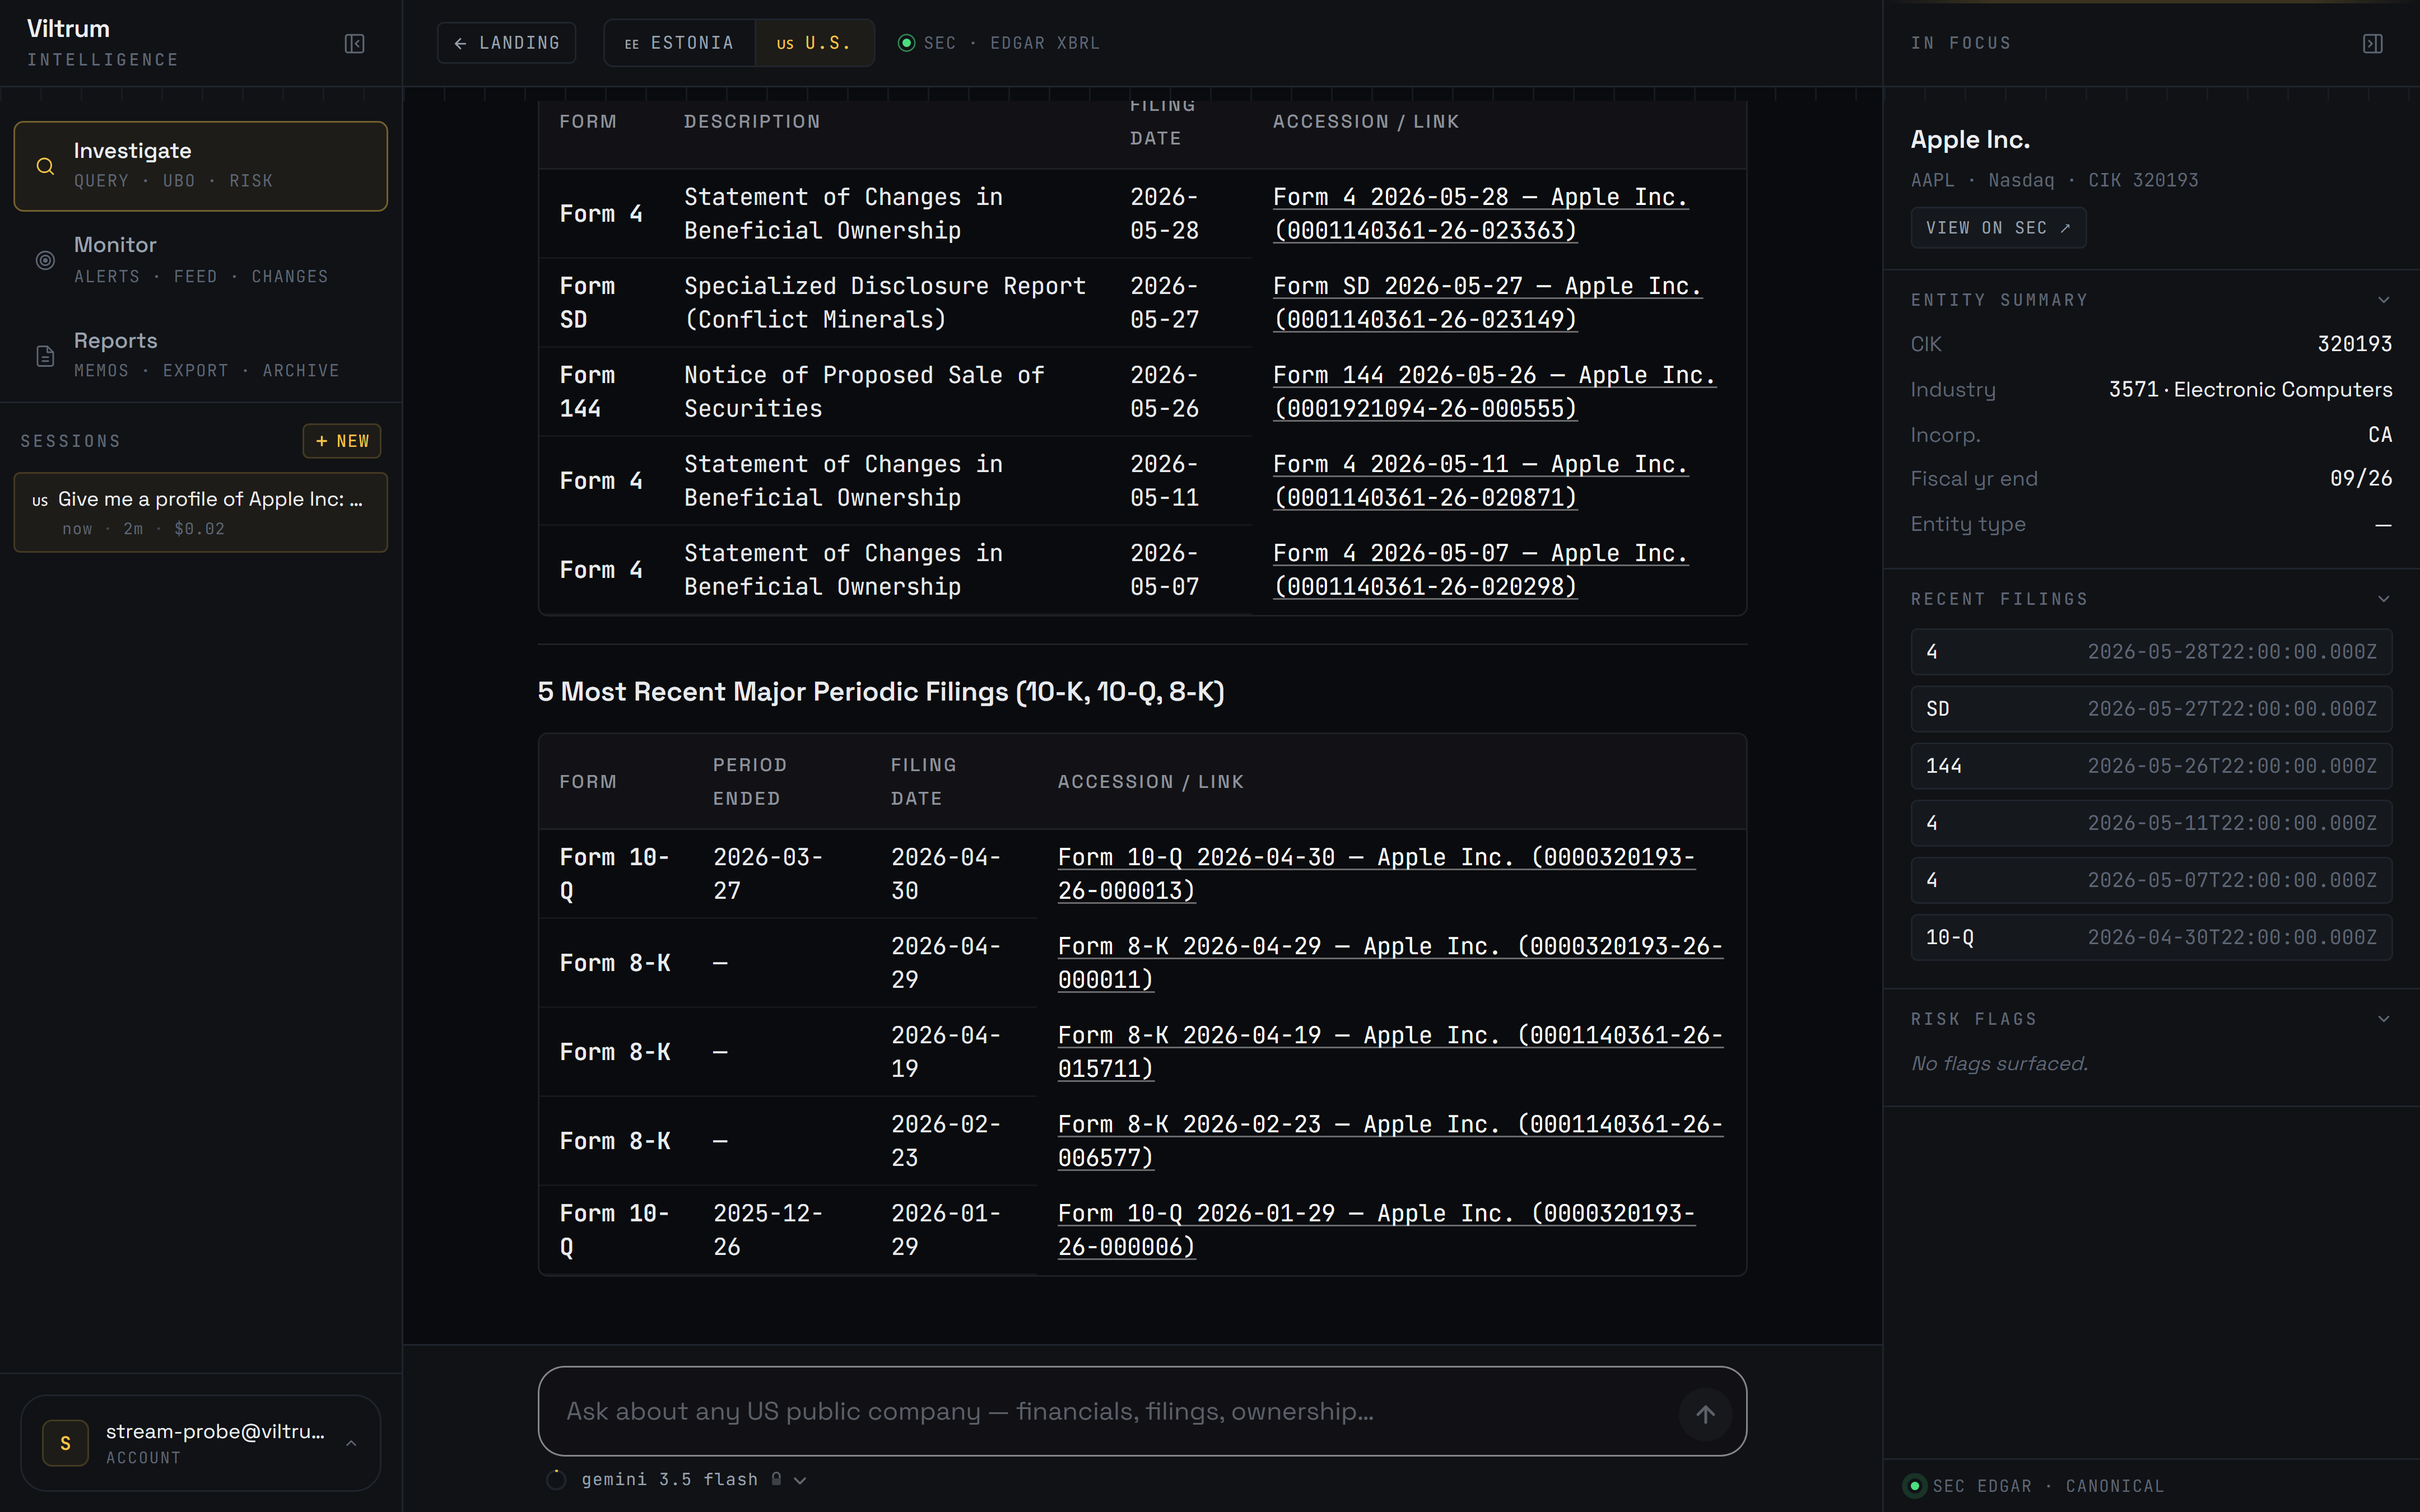Collapse the left sidebar panel icon
This screenshot has width=2420, height=1512.
pos(354,43)
